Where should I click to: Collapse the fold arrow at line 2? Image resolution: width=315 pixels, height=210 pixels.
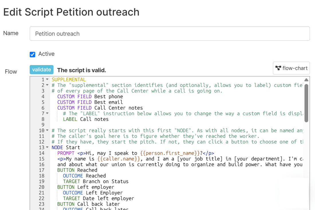click(x=47, y=85)
